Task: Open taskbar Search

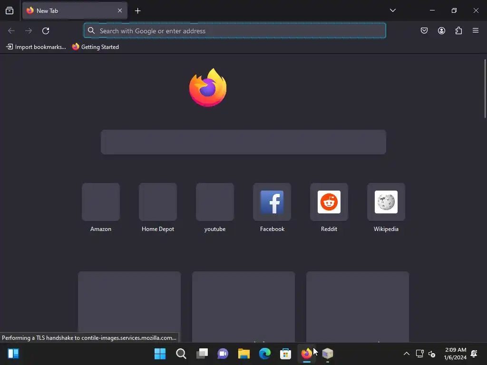Action: coord(181,354)
